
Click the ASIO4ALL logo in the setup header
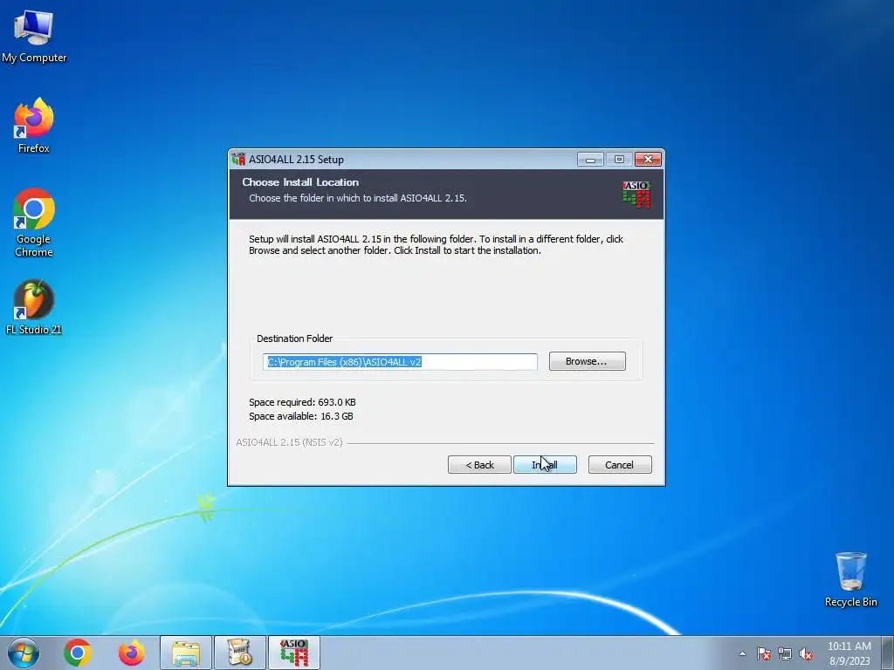(x=636, y=195)
